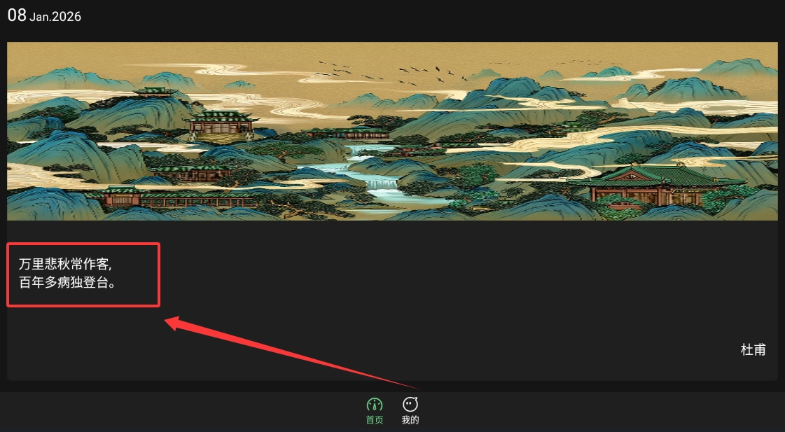Open the 我的 smiley face icon

410,404
